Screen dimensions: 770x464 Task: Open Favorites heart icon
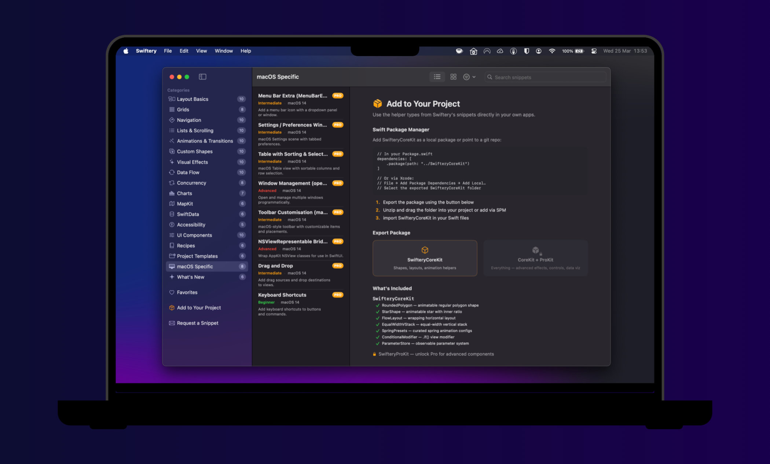(x=172, y=292)
